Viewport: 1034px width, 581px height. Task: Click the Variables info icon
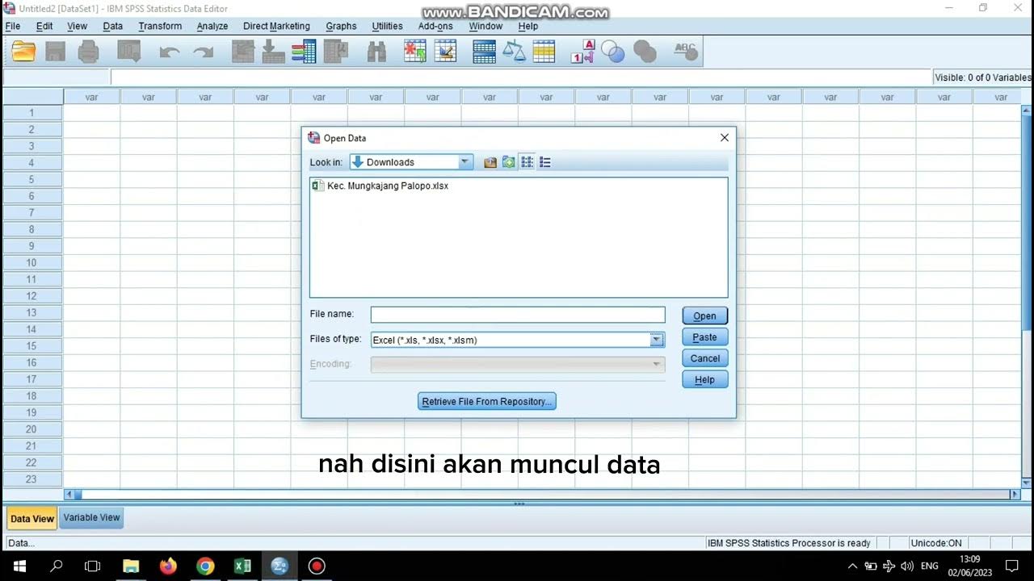(304, 52)
